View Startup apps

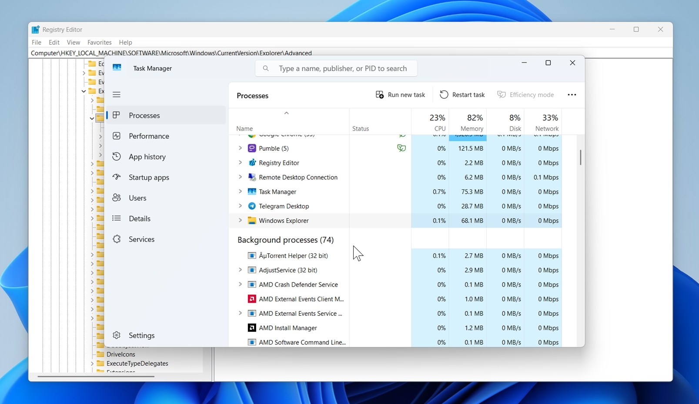coord(148,177)
